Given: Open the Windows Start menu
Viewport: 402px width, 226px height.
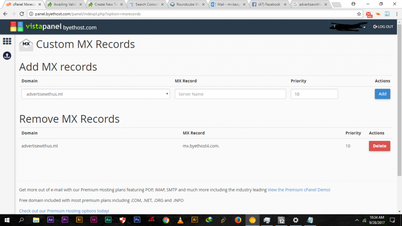Looking at the screenshot, I should (7, 220).
